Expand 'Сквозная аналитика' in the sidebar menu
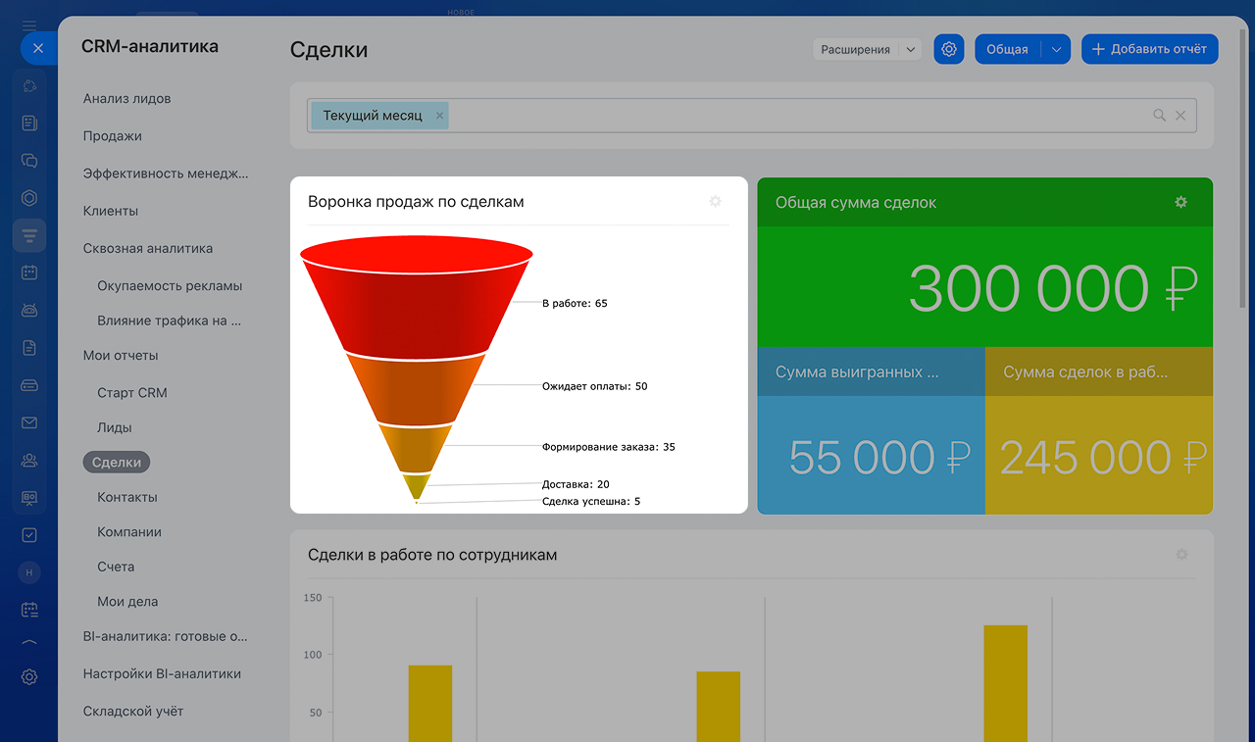The image size is (1255, 742). coord(148,249)
